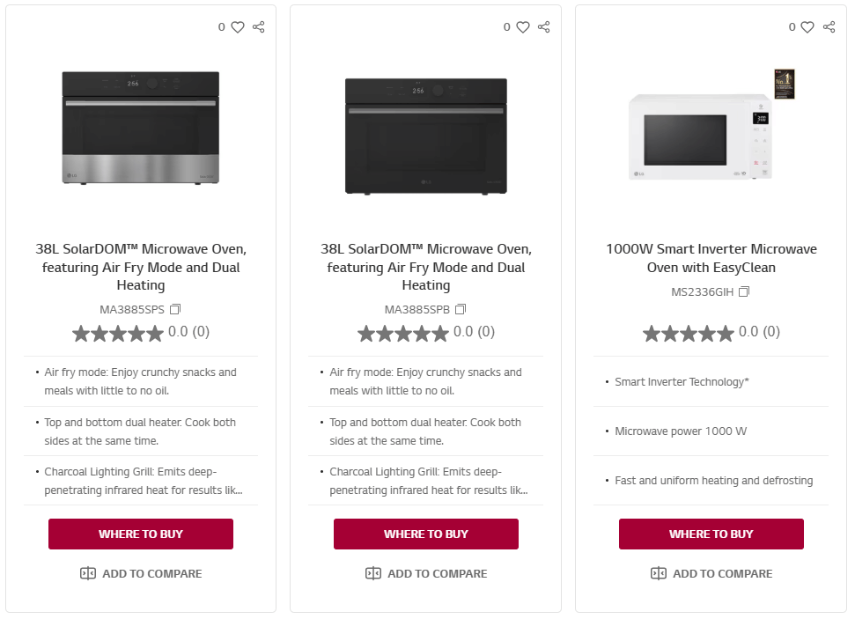Favorite the MS2336GIH microwave with heart icon
The image size is (855, 619).
pyautogui.click(x=808, y=27)
